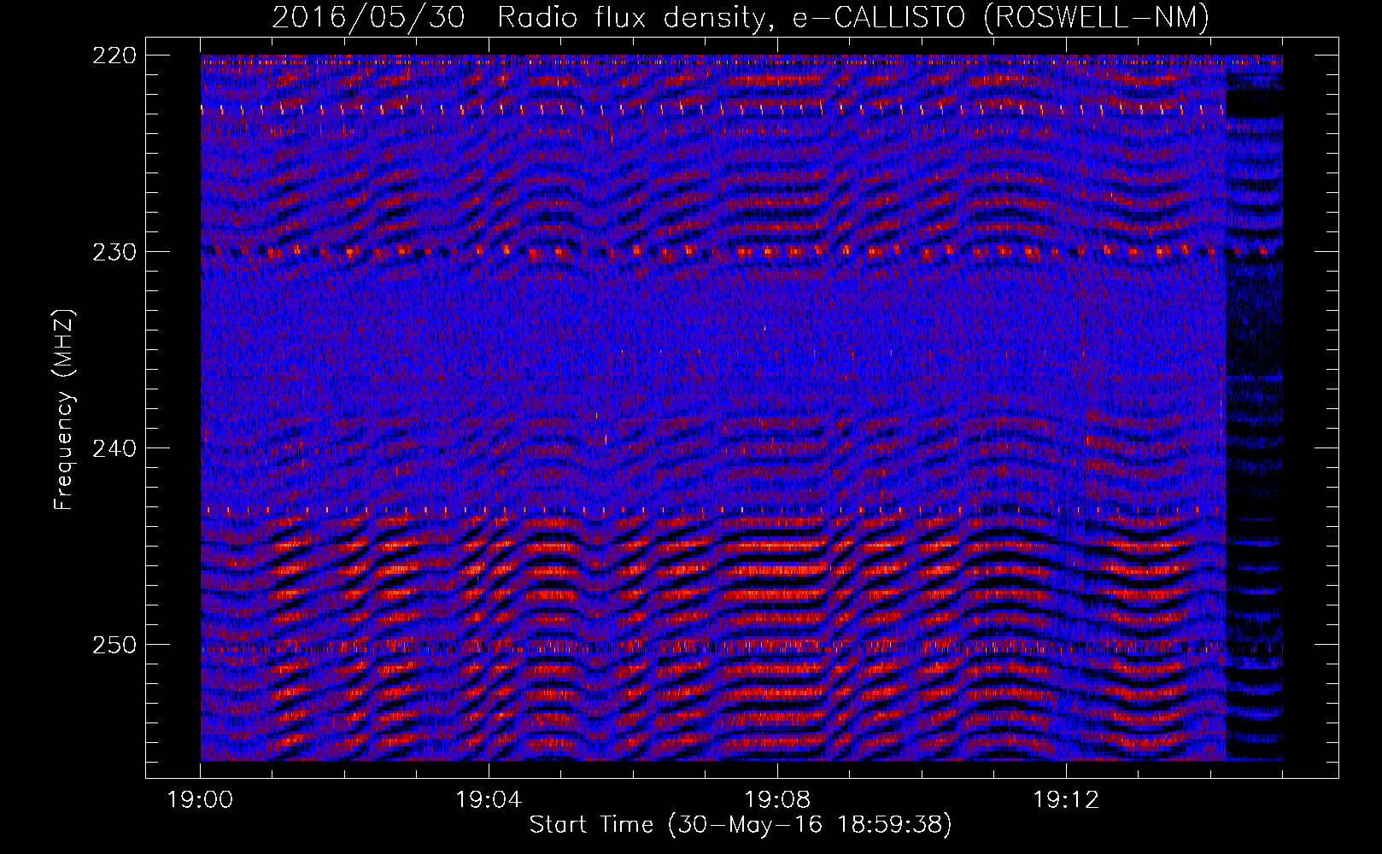Image resolution: width=1382 pixels, height=854 pixels.
Task: Click the Start Time axis caption
Action: (741, 825)
